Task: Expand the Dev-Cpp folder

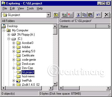Action: coord(14,68)
